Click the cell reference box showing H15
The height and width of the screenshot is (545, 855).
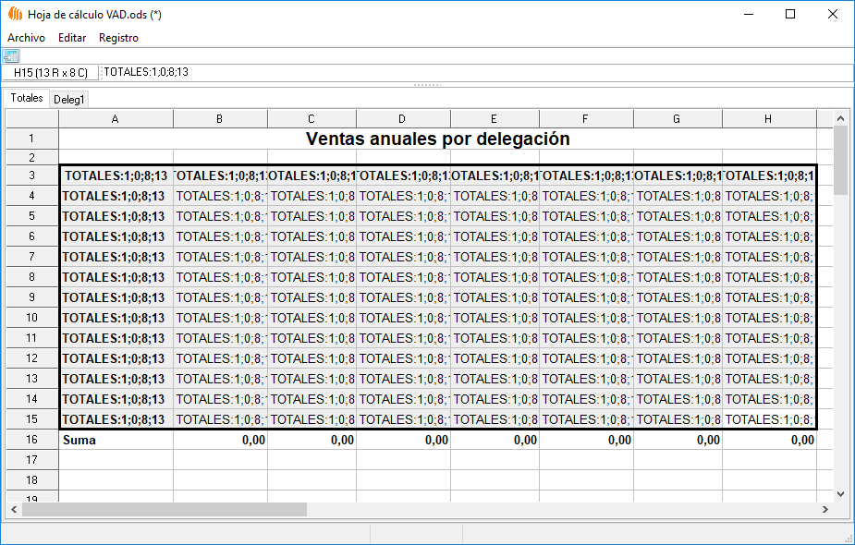point(50,73)
